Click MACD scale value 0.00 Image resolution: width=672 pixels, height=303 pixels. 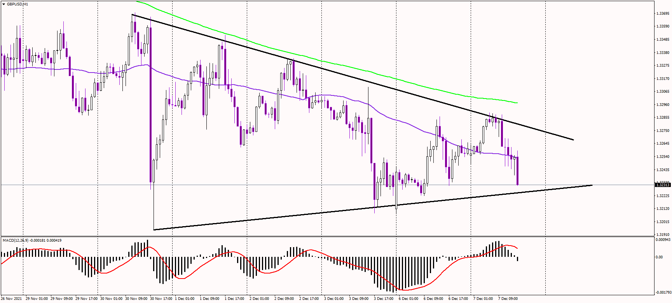[659, 257]
